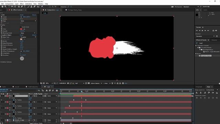Jump to first frame in Preview panel
The image size is (220, 124).
[x=197, y=31]
